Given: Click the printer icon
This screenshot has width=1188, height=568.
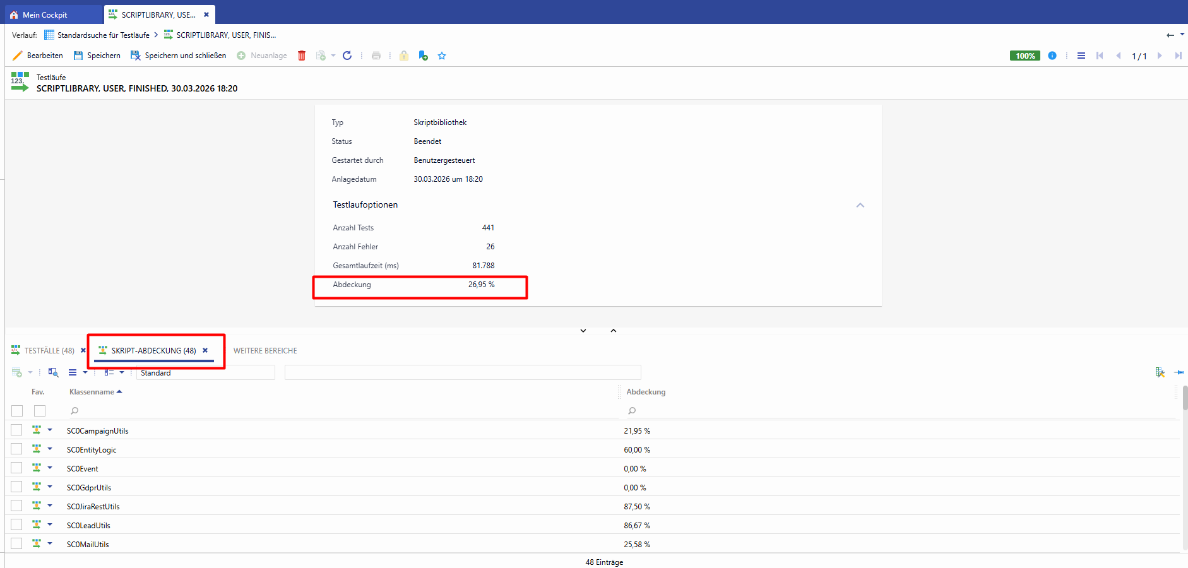Looking at the screenshot, I should click(376, 56).
